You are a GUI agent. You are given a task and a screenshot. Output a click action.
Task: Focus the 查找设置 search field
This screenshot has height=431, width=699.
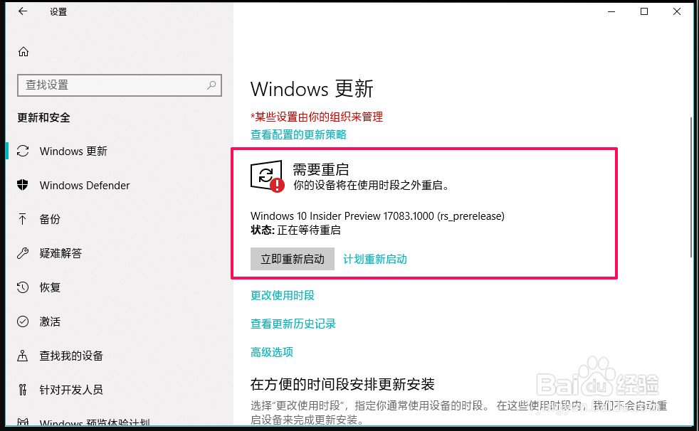click(120, 85)
